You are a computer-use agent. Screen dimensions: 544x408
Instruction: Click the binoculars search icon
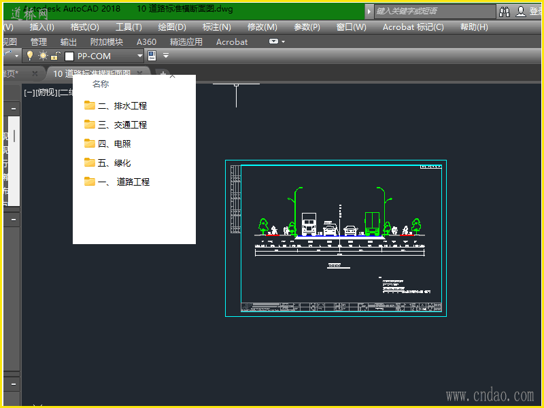[x=505, y=12]
